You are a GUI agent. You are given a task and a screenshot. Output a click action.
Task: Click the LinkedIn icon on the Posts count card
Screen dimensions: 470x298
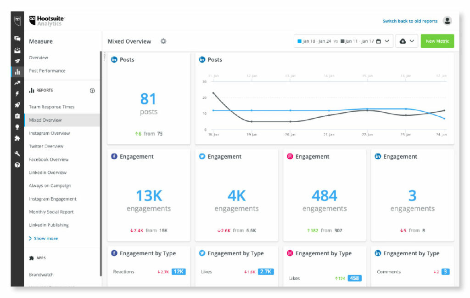[x=114, y=59]
